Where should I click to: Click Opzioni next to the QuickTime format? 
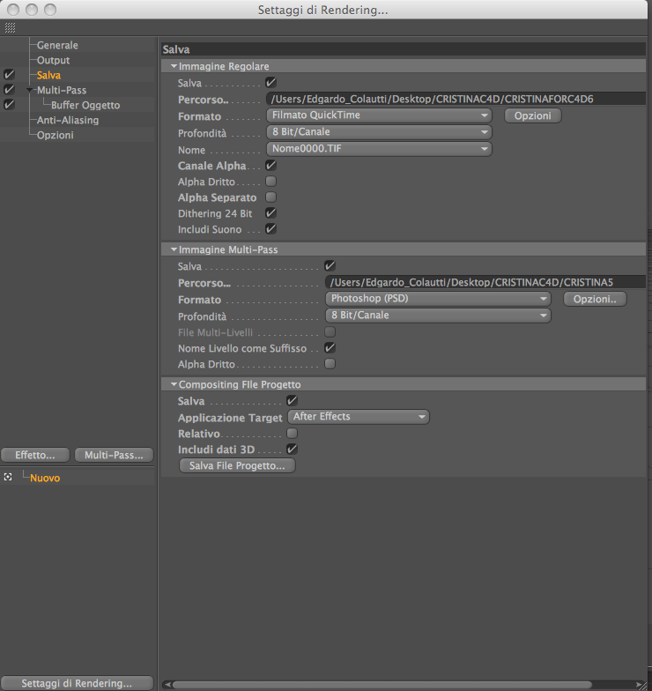532,115
